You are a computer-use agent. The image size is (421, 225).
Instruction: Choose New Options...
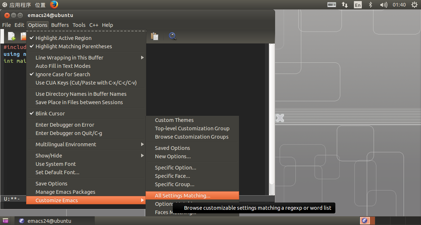(192, 156)
